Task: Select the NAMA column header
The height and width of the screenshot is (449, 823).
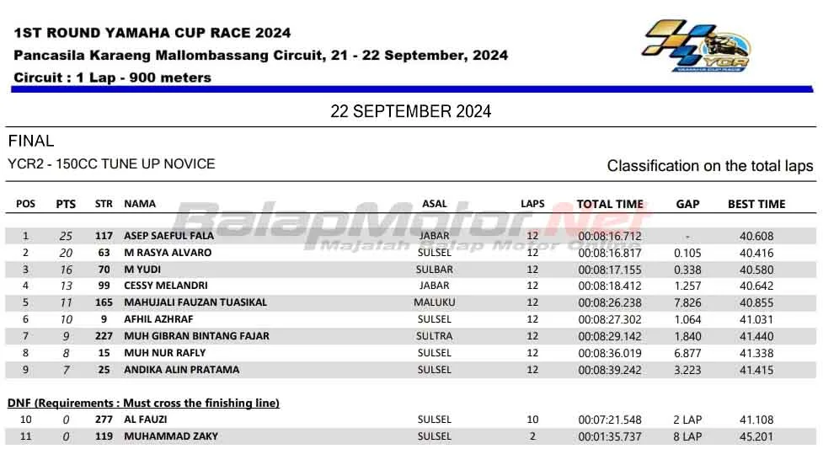Action: point(140,204)
